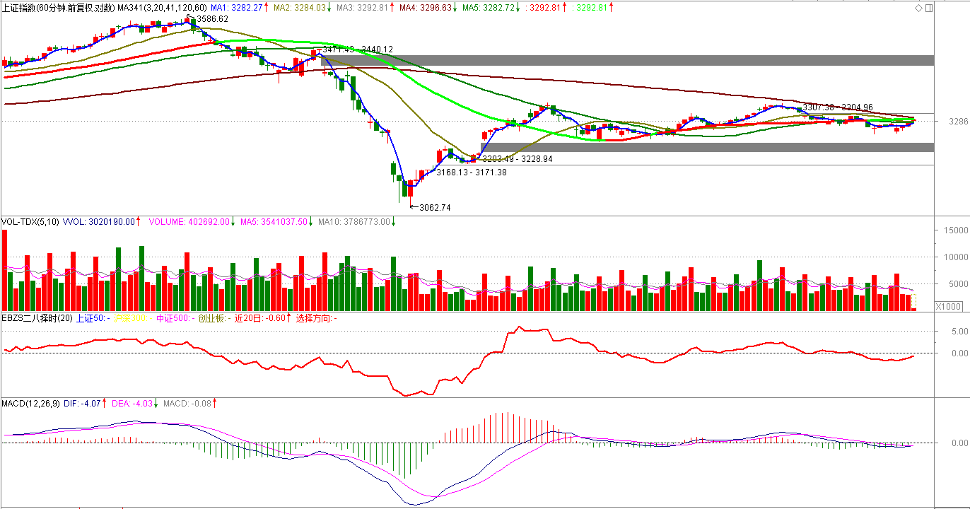
Task: Click the 0.00 axis label in MACD pane
Action: click(x=959, y=443)
